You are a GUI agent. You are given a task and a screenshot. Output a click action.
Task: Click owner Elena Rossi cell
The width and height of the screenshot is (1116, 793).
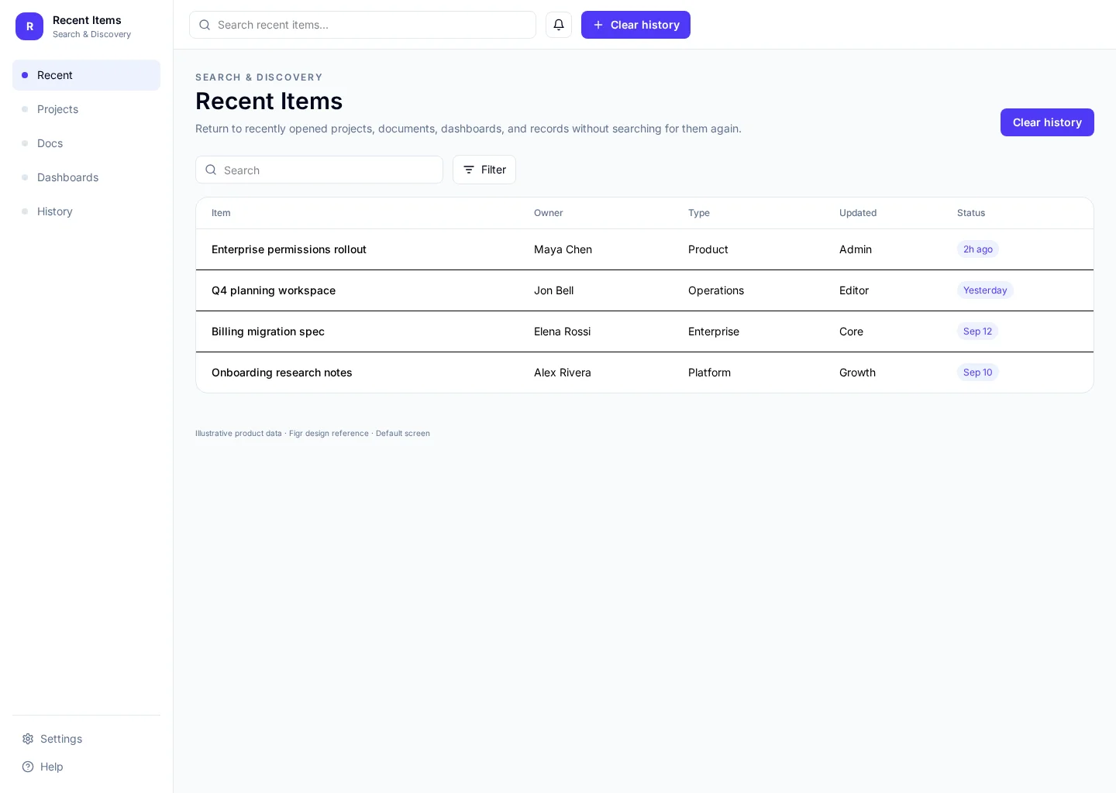click(x=563, y=331)
